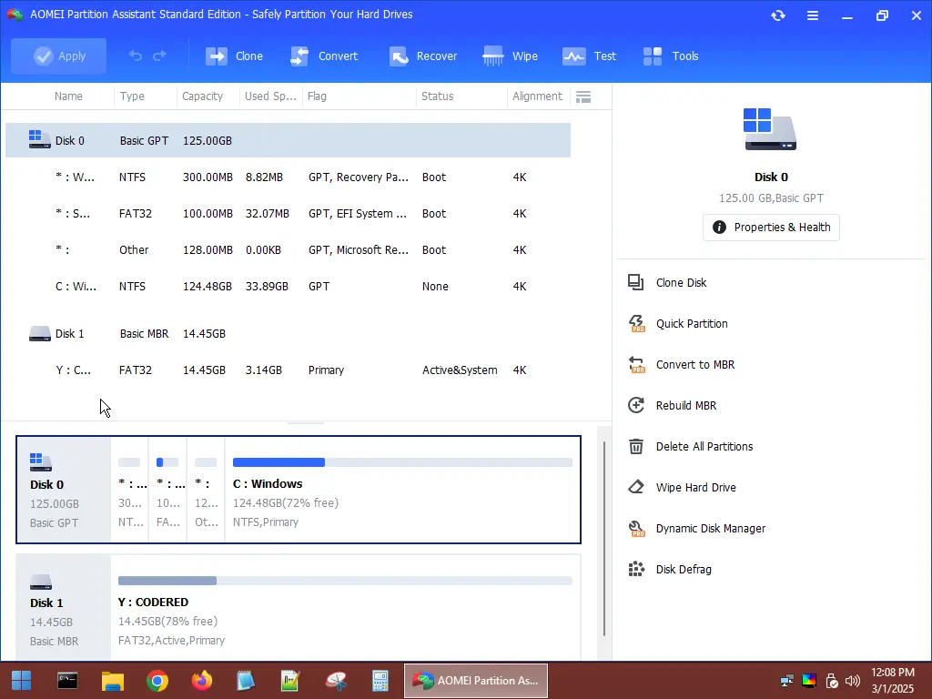This screenshot has width=932, height=699.
Task: Select the C: 124.48GB NTFS partition row
Action: pos(288,286)
